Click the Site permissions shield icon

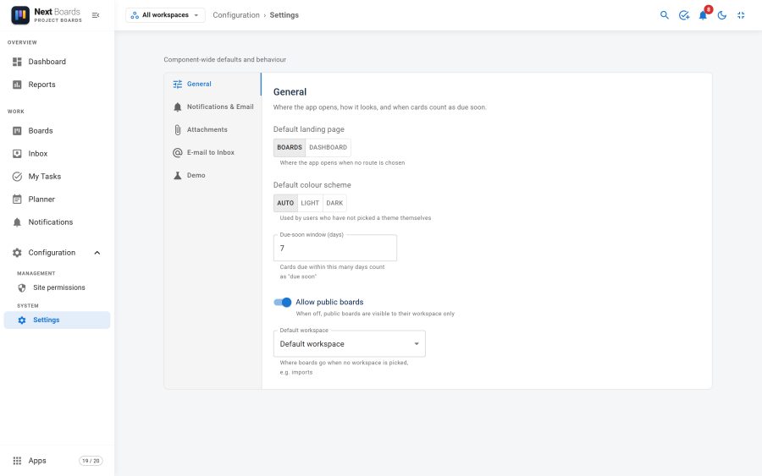coord(22,287)
